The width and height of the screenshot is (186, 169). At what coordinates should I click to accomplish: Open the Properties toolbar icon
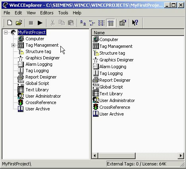point(123,23)
